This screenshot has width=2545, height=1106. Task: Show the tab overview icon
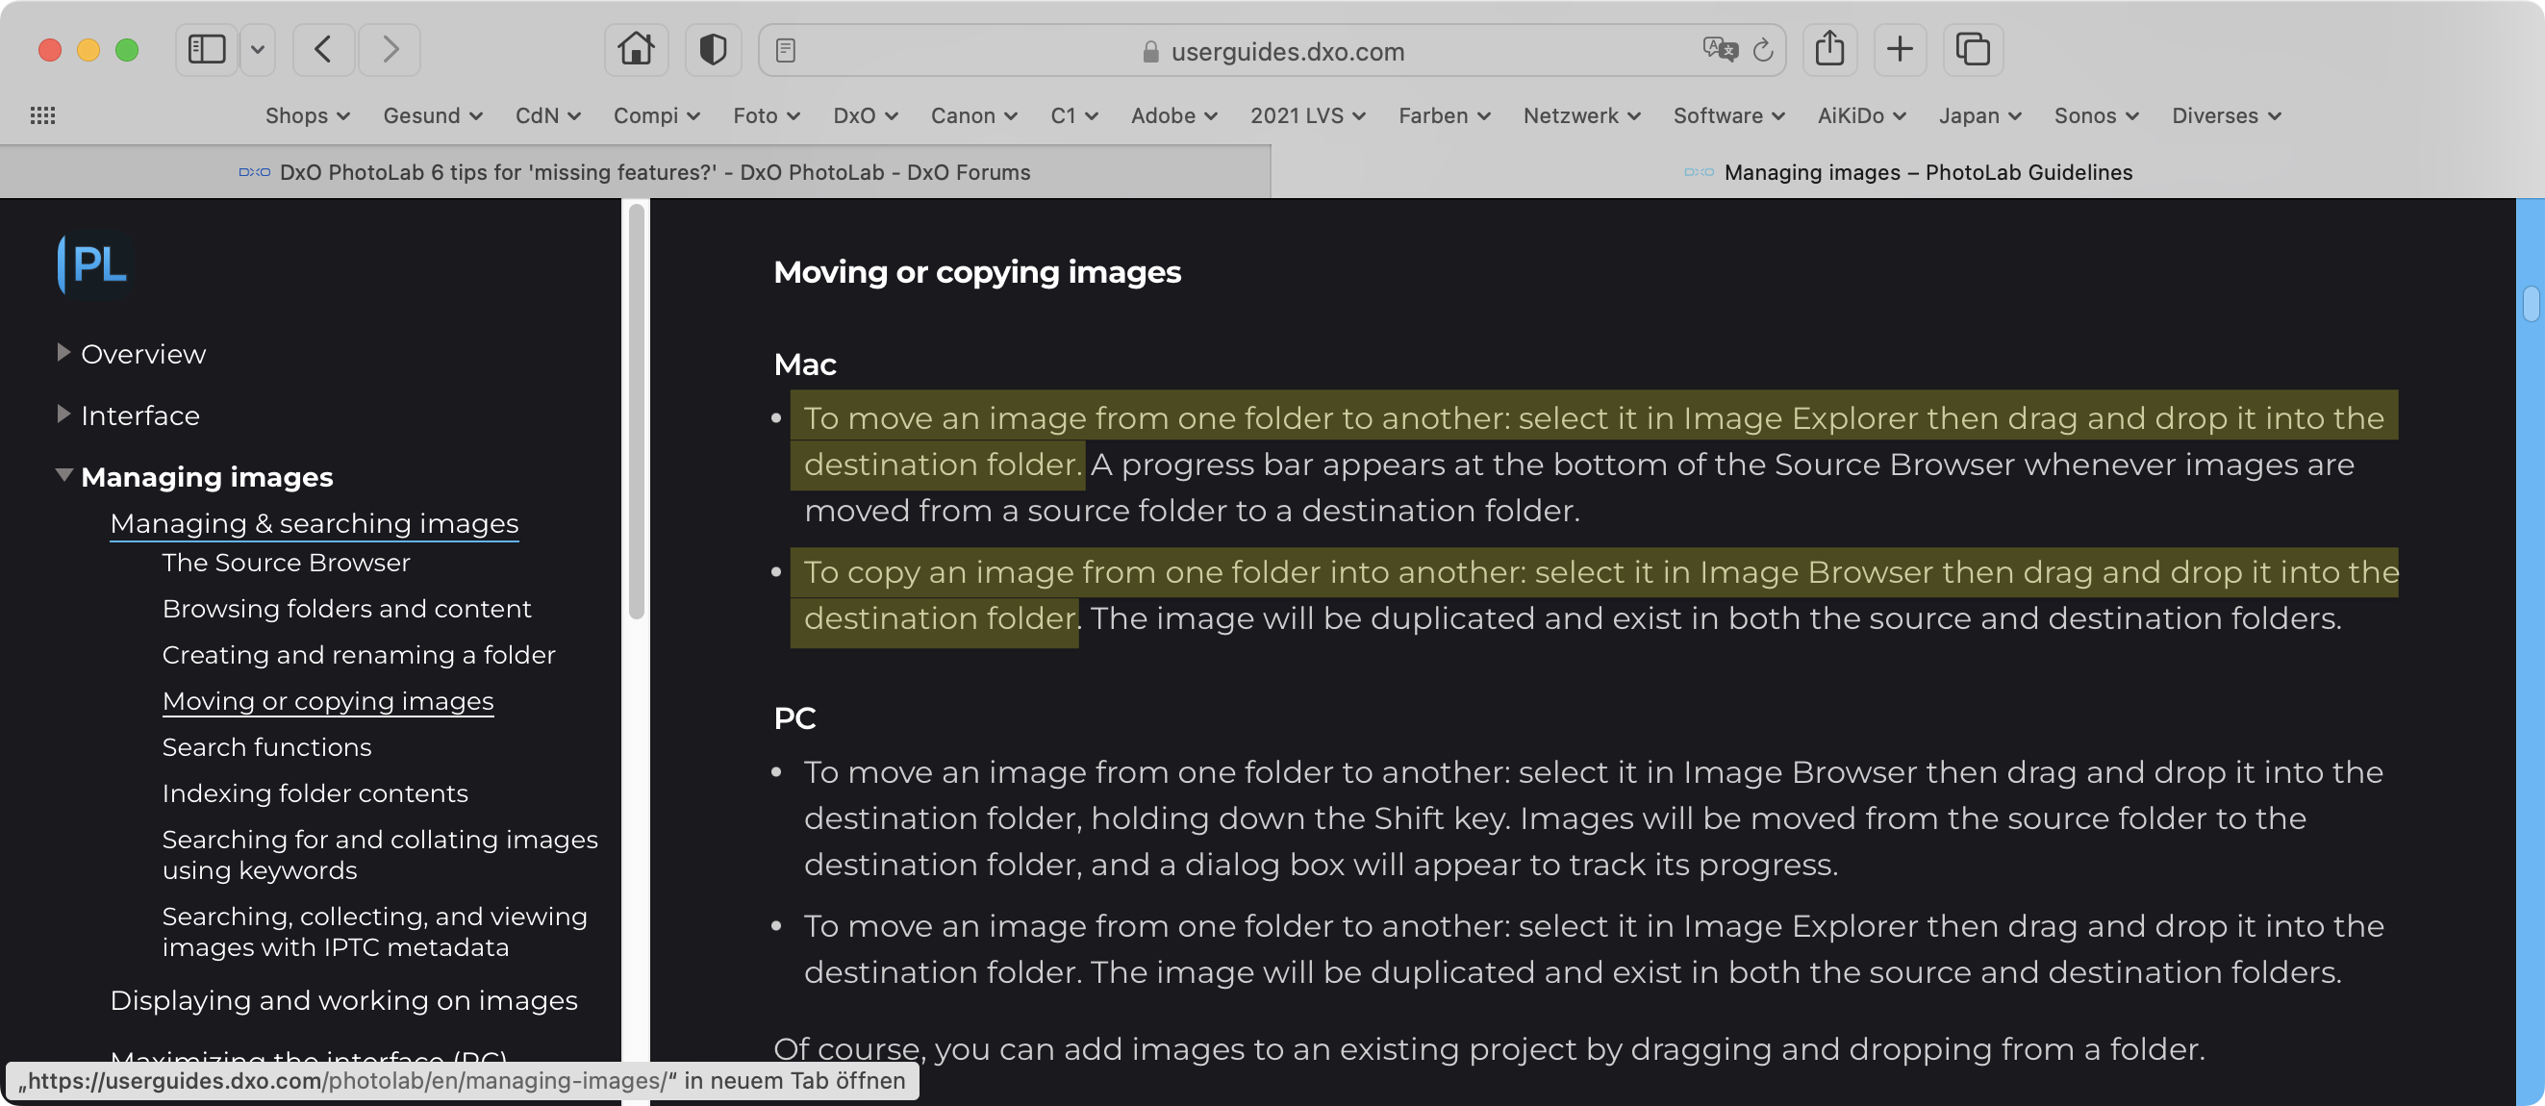(1972, 49)
